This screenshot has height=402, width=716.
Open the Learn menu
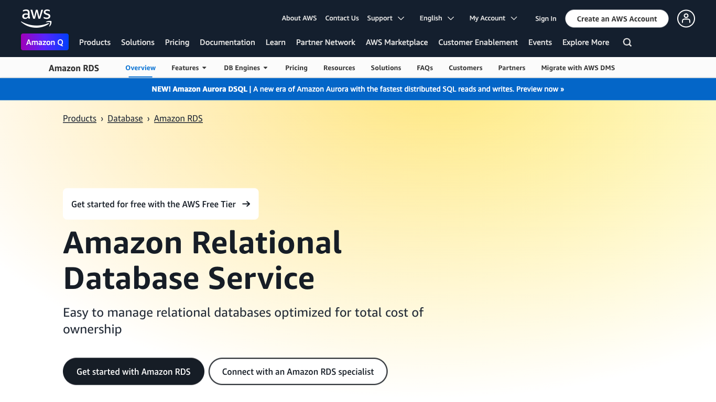point(276,42)
